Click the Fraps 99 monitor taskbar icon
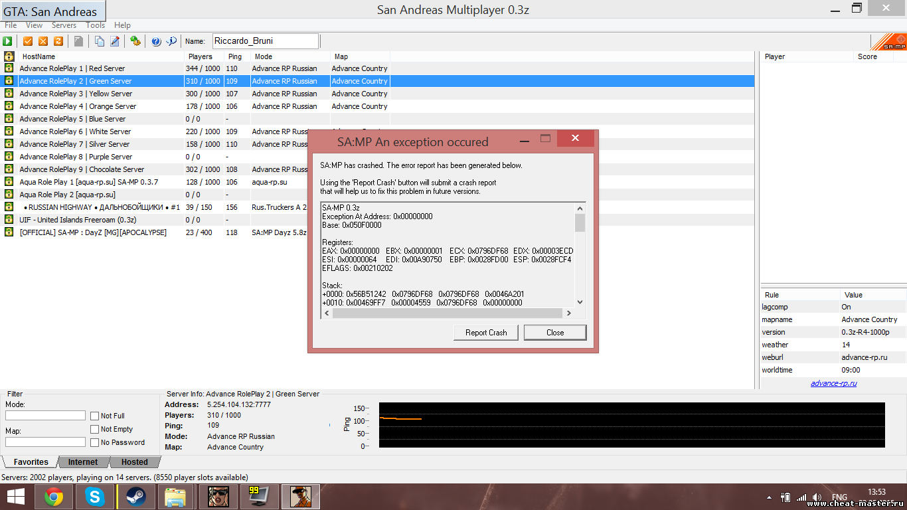Image resolution: width=907 pixels, height=510 pixels. [259, 497]
